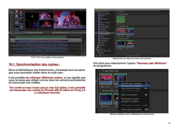This screenshot has width=179, height=130.
Task: Choose 'Synchroniser les plans' from context menu
Action: click(134, 88)
